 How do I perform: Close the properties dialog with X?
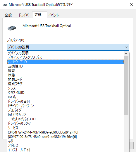click(x=131, y=4)
